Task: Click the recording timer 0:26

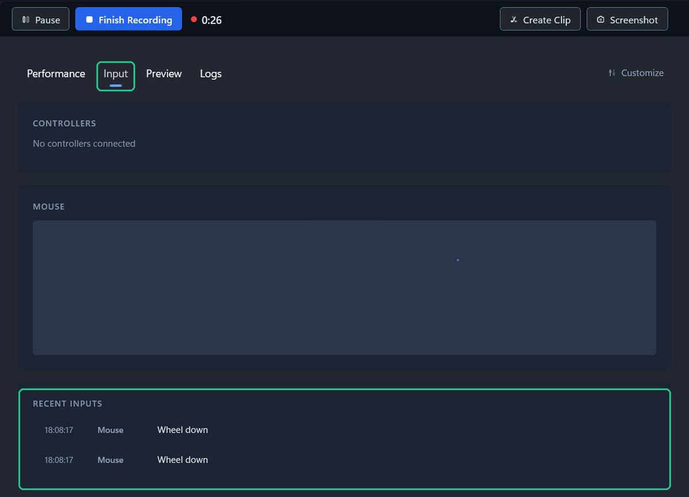Action: point(212,20)
